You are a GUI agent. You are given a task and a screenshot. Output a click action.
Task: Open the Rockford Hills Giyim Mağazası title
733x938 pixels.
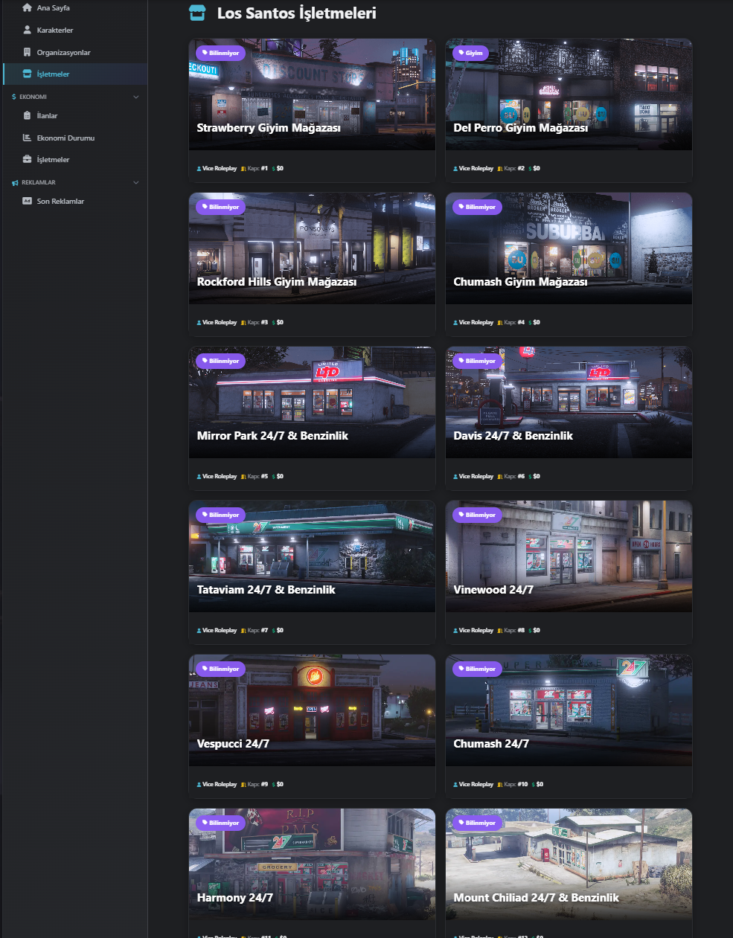point(277,282)
